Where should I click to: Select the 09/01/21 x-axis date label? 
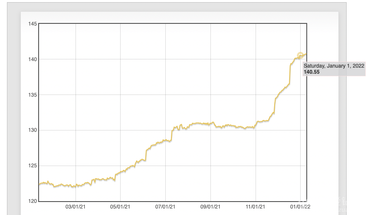[210, 207]
